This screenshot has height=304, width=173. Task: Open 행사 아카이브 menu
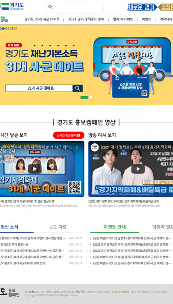(x=123, y=19)
